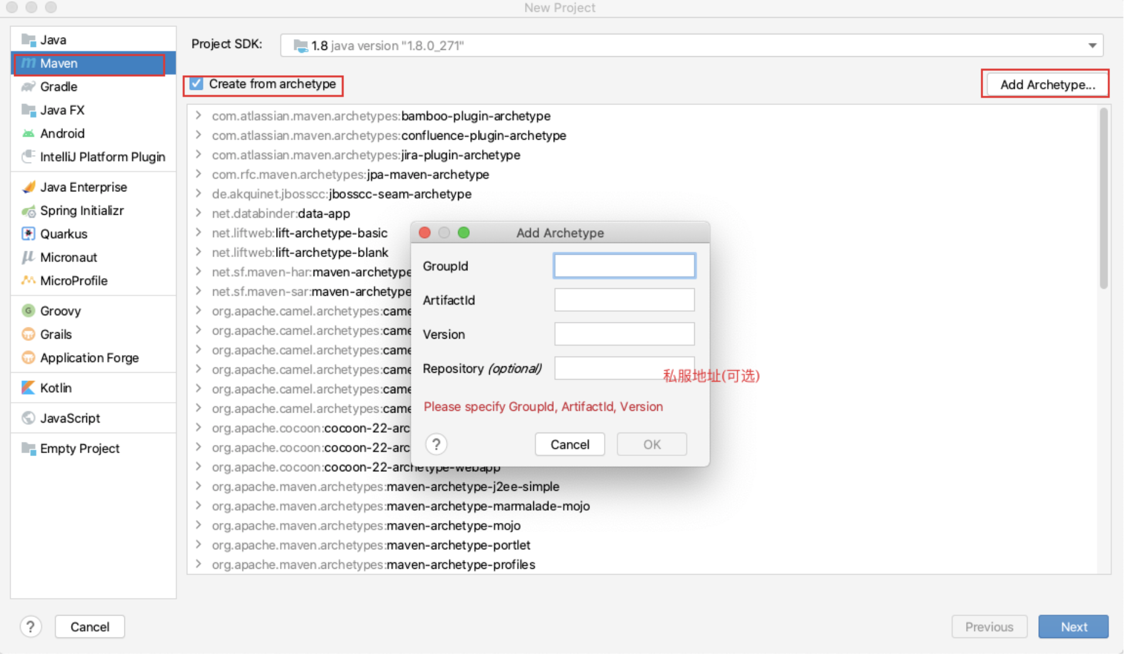
Task: Click the Kotlin logo icon
Action: (x=28, y=388)
